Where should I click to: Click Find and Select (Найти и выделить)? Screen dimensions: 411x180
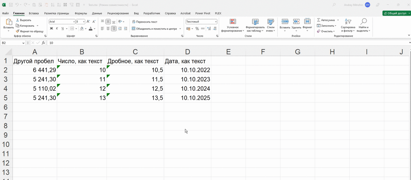tap(363, 25)
